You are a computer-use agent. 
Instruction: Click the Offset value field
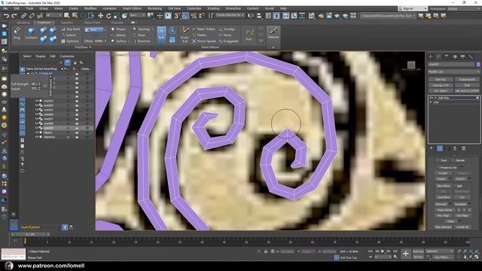pyautogui.click(x=99, y=41)
